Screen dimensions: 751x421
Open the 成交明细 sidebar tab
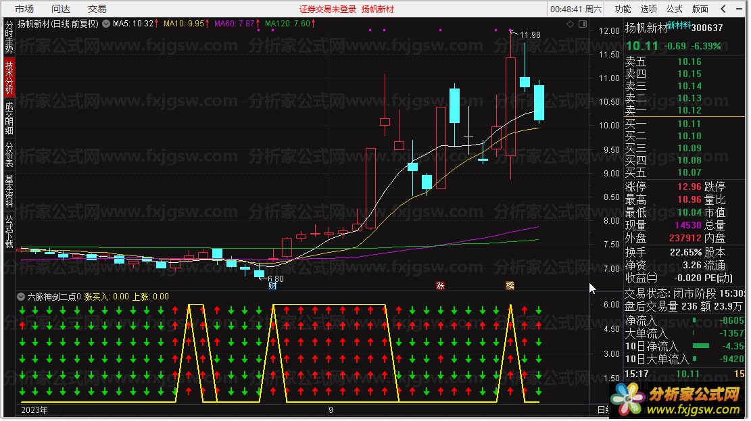pos(9,118)
